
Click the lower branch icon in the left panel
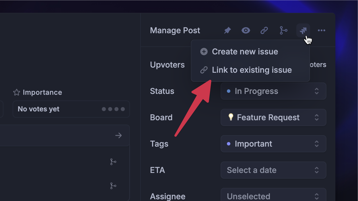coord(113,186)
